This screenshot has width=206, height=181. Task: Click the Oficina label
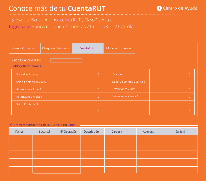(x=117, y=74)
